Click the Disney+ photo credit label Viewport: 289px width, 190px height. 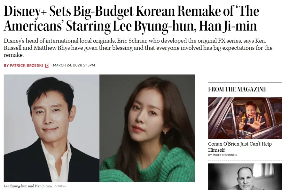pos(60,186)
